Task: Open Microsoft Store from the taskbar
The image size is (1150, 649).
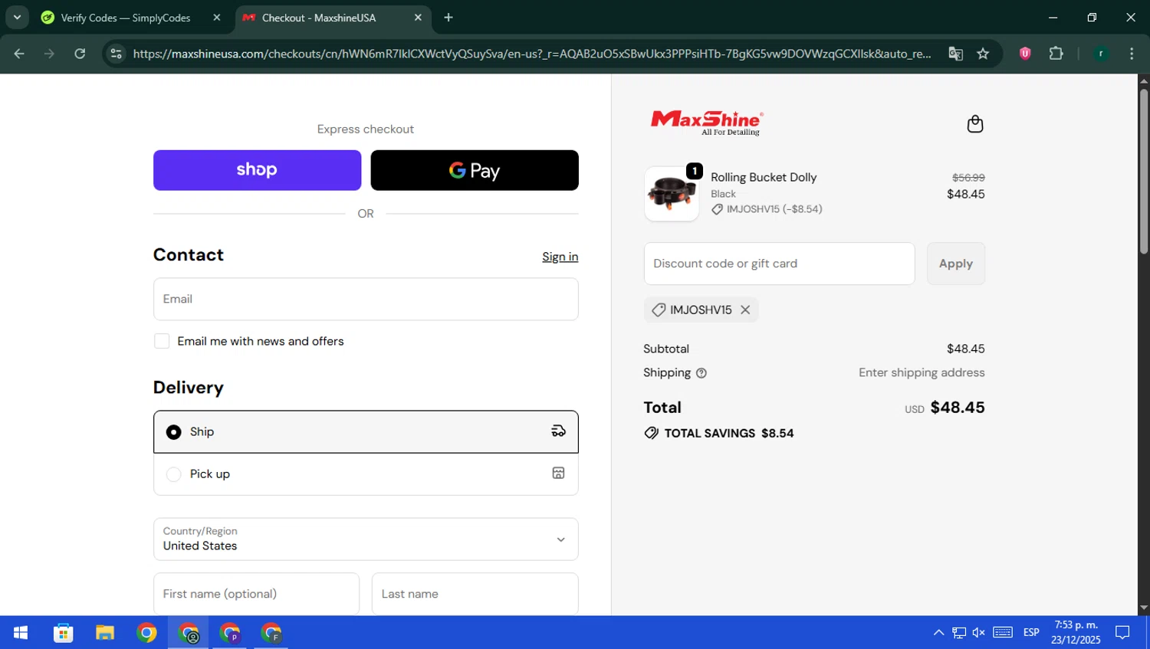Action: coord(63,633)
